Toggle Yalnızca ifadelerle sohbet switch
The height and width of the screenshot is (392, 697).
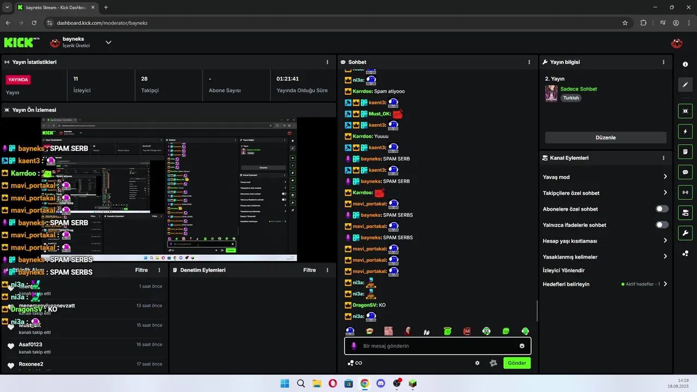point(662,225)
